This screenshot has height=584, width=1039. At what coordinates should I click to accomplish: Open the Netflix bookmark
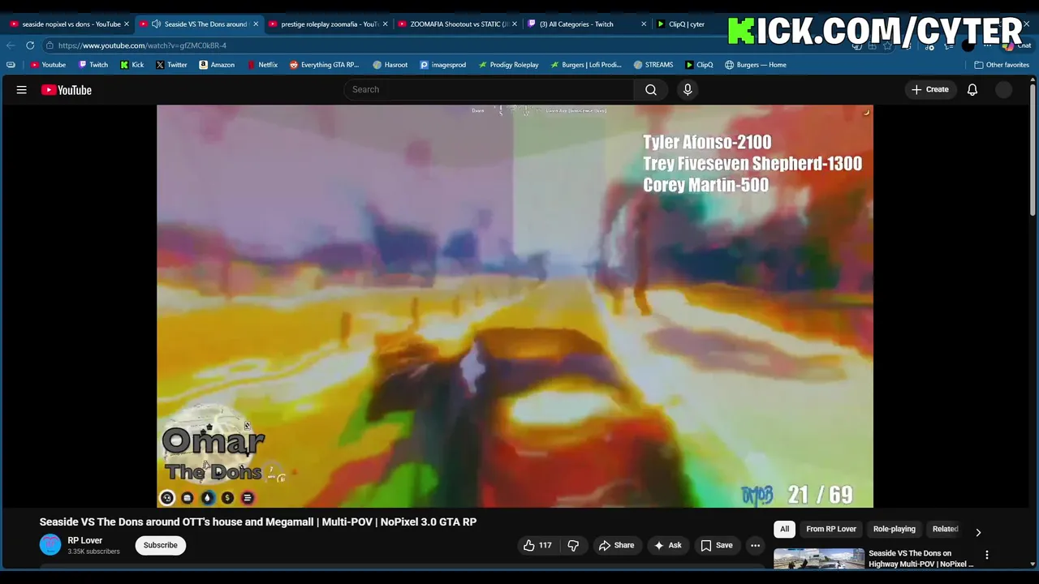261,65
